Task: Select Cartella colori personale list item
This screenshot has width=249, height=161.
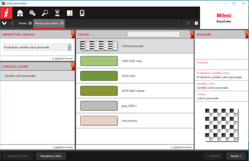Action: 37,76
